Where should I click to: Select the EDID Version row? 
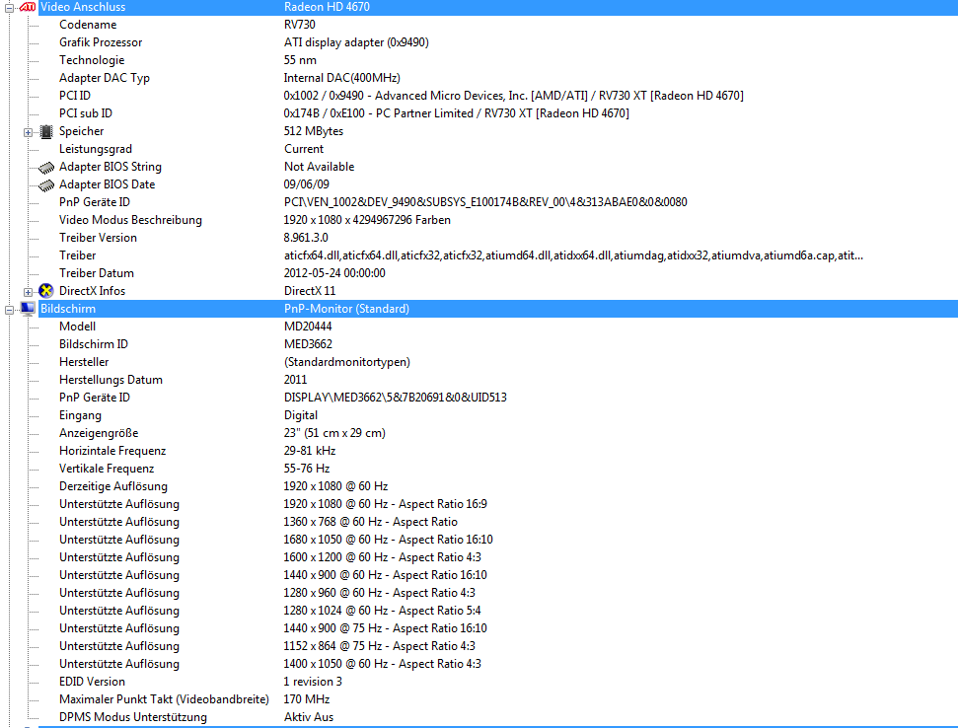498,682
